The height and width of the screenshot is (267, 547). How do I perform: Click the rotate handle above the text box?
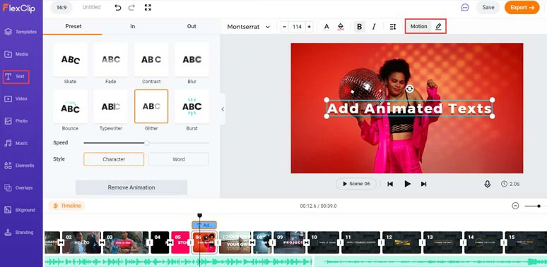pyautogui.click(x=410, y=89)
